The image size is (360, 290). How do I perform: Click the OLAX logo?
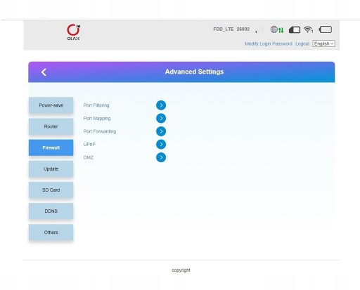click(73, 32)
